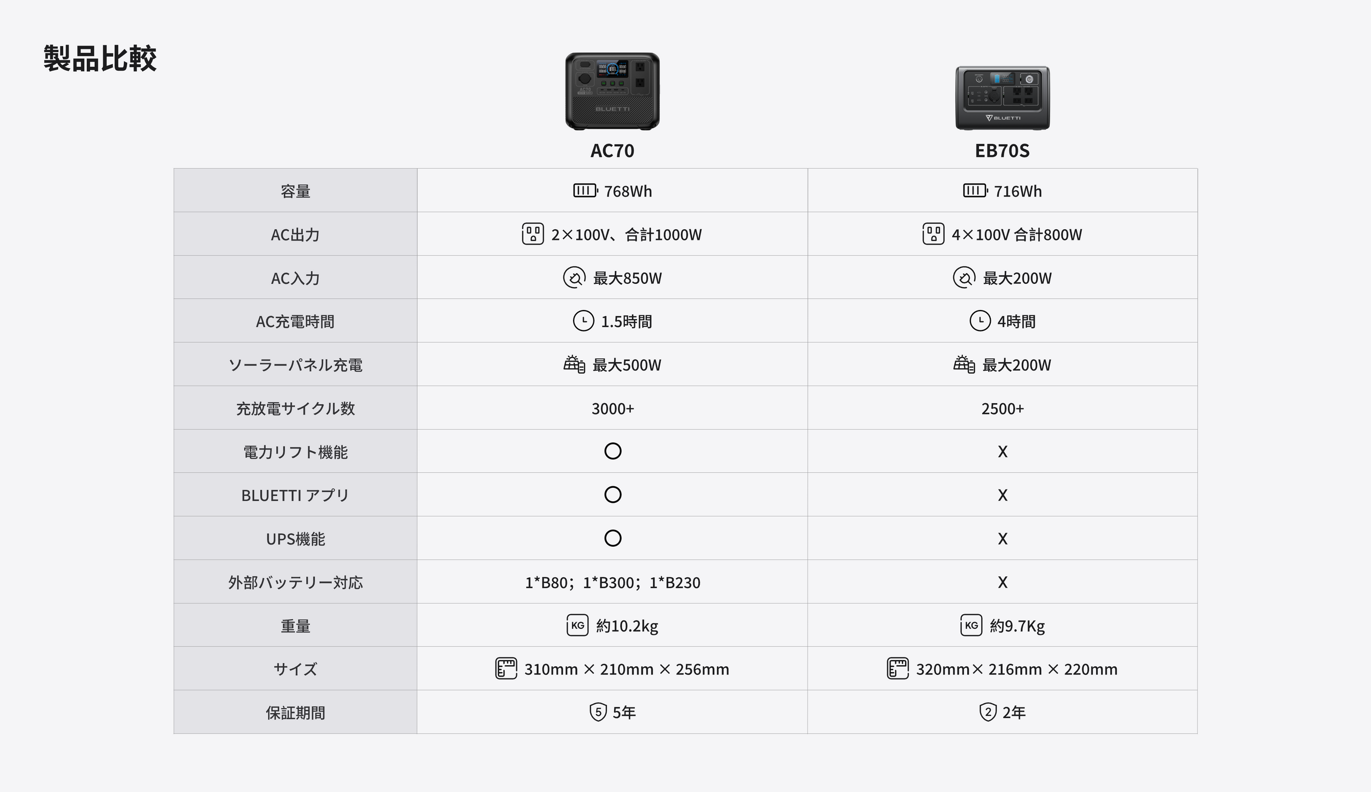Image resolution: width=1371 pixels, height=792 pixels.
Task: Click the AC70 1*B80; 1*B300; 1*B230 cell
Action: (612, 582)
